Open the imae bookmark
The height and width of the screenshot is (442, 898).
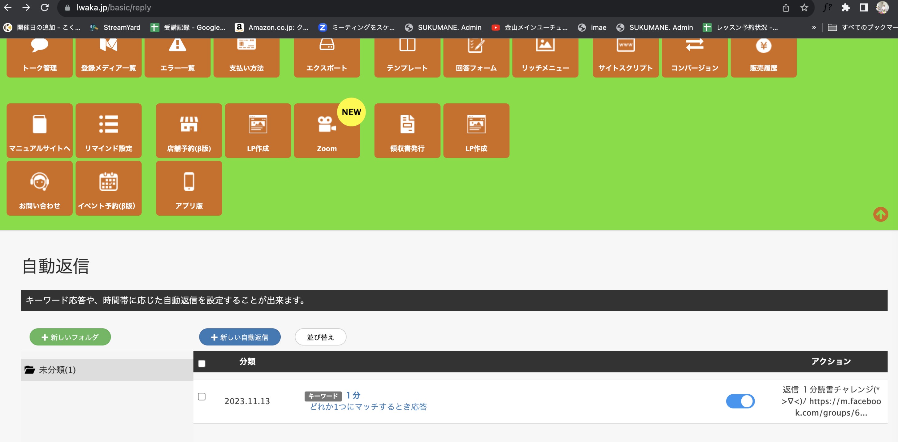click(592, 27)
